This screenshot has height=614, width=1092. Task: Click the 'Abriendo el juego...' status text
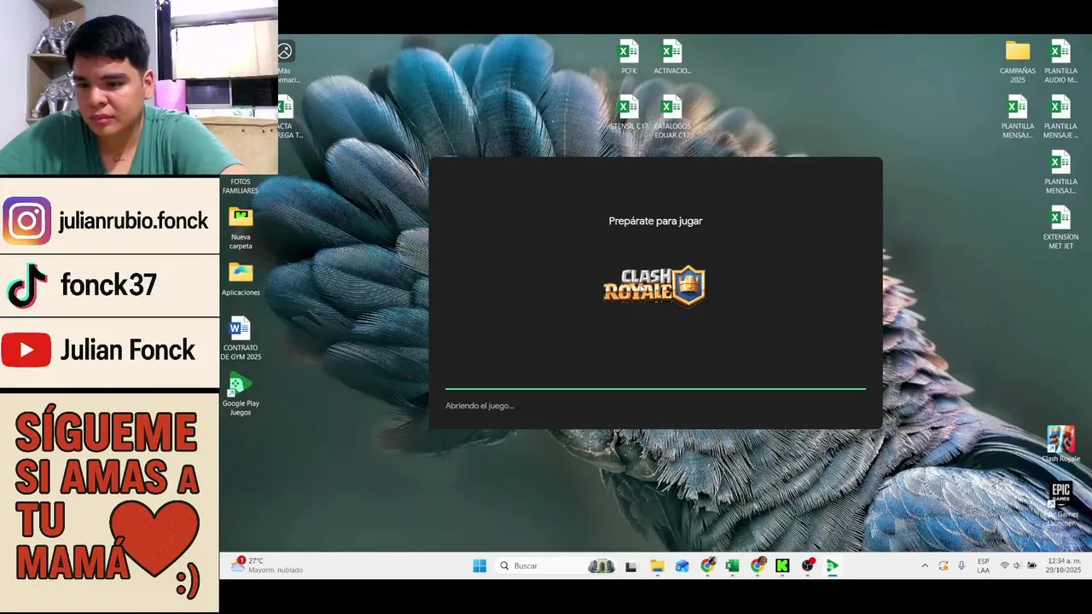pos(479,406)
